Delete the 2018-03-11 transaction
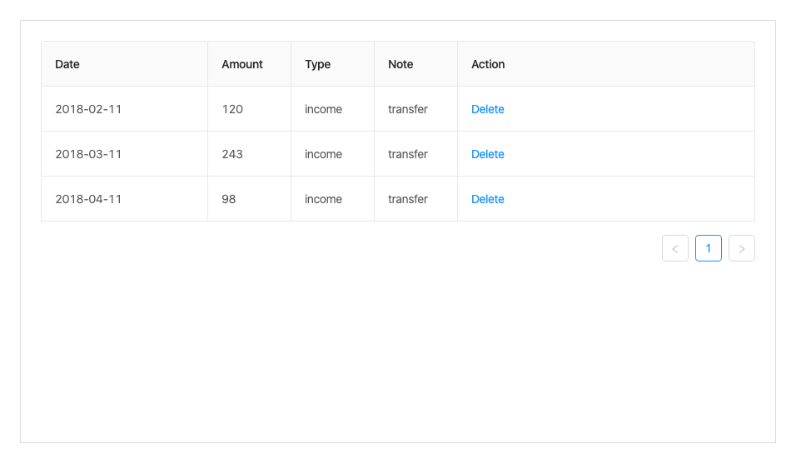Screen dimensions: 796x463 488,154
